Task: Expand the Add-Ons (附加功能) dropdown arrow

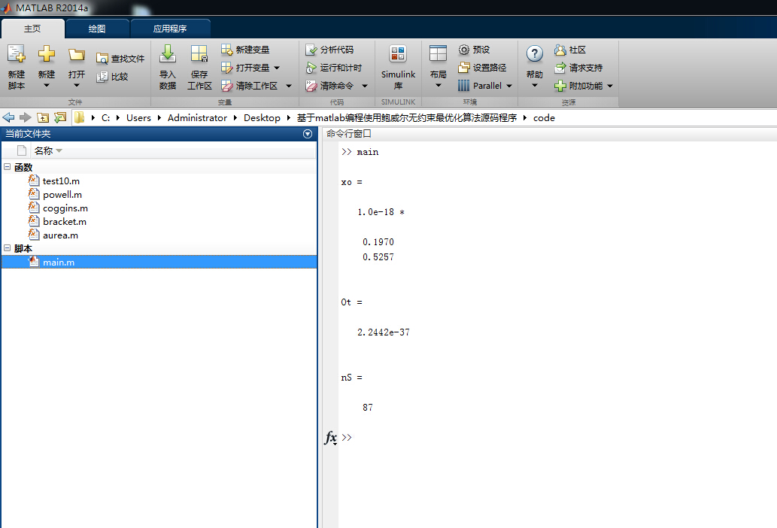Action: (610, 86)
